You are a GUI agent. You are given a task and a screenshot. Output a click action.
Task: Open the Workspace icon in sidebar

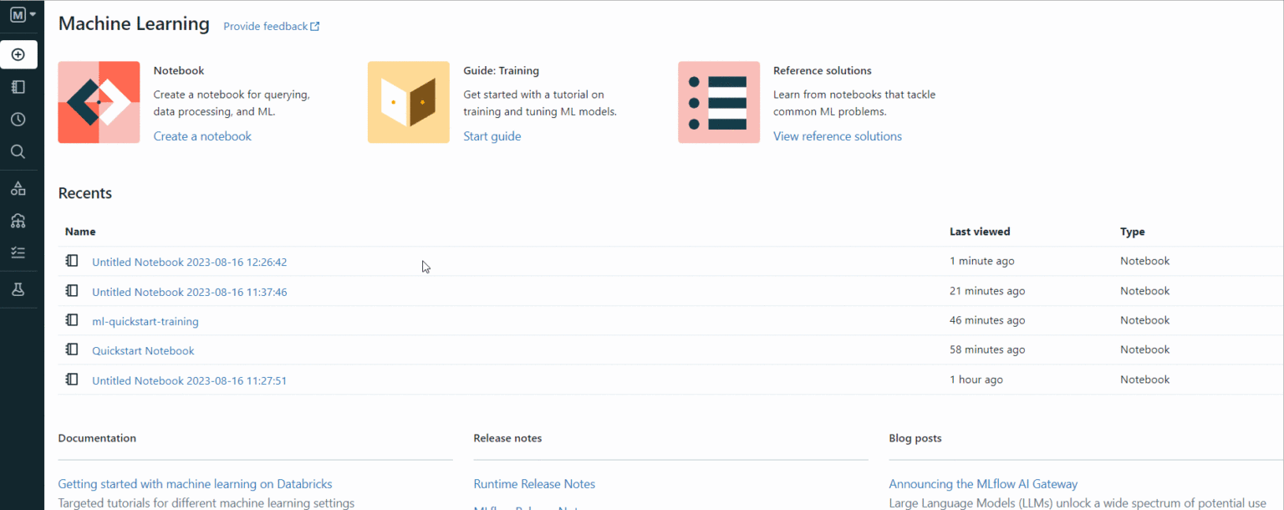[x=18, y=87]
